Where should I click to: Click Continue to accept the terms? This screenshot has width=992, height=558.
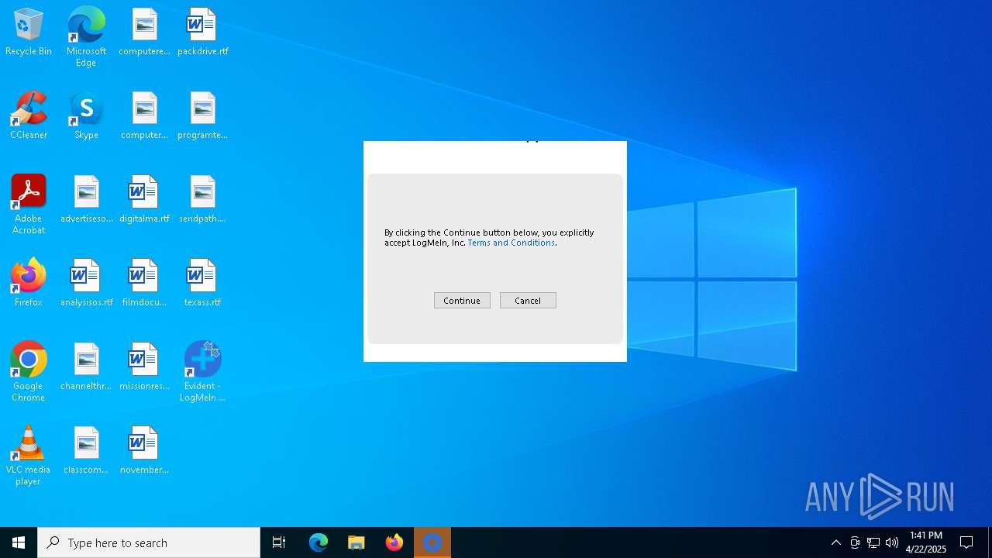tap(462, 301)
